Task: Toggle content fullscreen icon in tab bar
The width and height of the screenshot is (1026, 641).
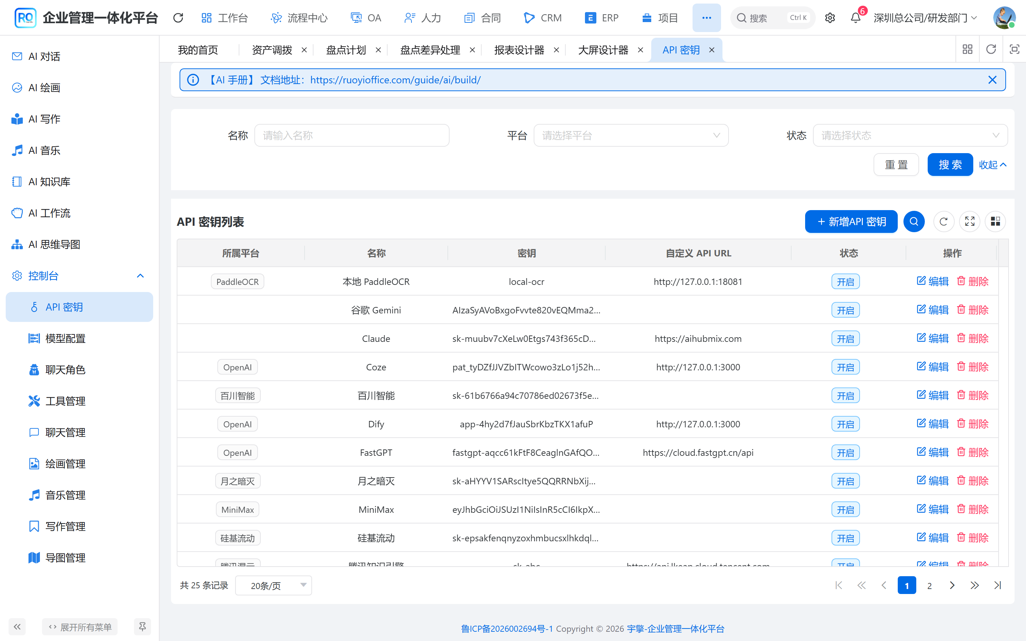Action: pos(1015,49)
